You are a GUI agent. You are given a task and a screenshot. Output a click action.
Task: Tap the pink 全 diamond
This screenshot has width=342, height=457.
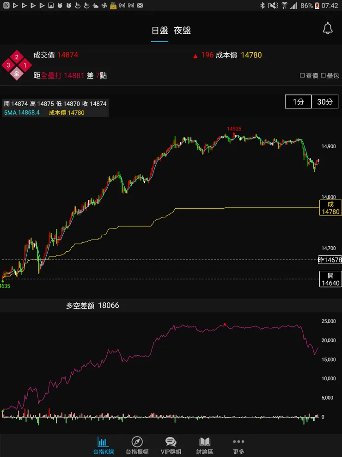17,74
